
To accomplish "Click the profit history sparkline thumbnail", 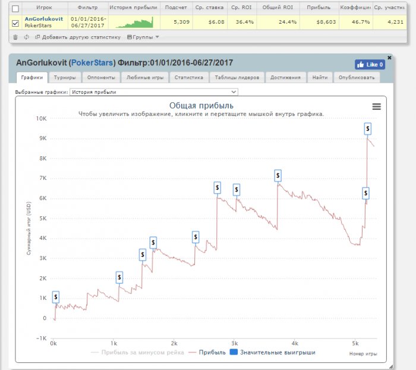I will point(134,23).
